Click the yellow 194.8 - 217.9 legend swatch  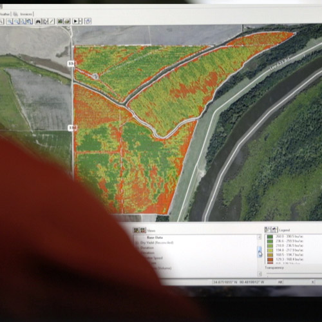270,251
